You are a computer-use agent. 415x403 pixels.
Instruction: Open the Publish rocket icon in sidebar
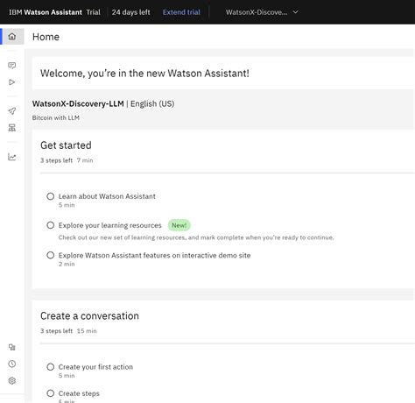12,111
